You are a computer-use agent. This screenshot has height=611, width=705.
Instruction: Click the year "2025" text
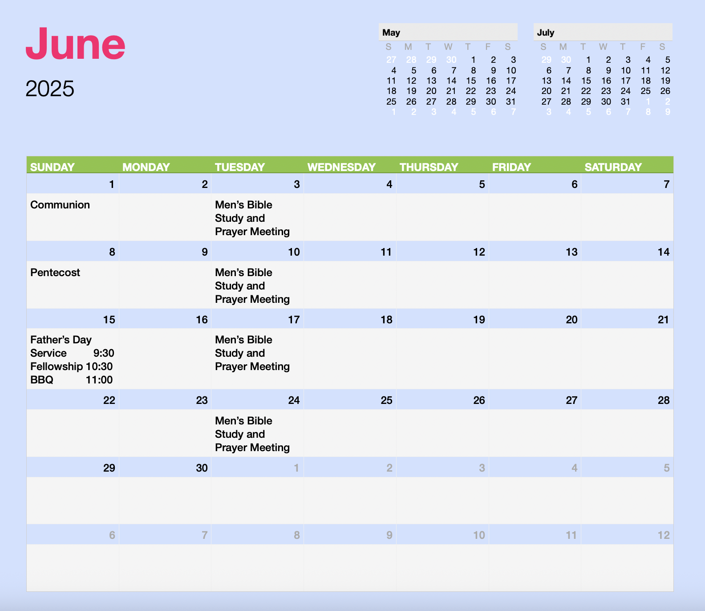(50, 89)
